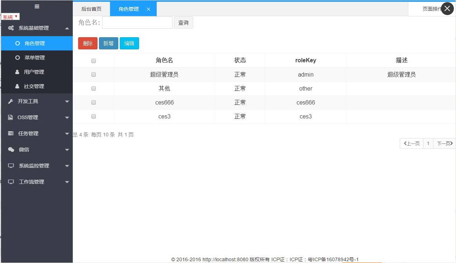
Task: Click the 角色名 column header
Action: (165, 60)
